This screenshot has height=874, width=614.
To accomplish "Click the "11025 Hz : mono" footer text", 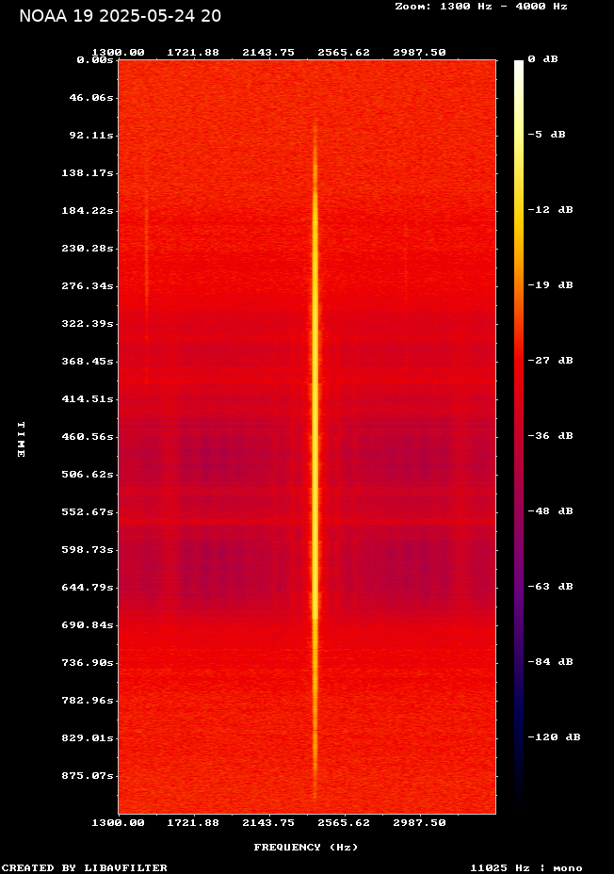I will [526, 867].
